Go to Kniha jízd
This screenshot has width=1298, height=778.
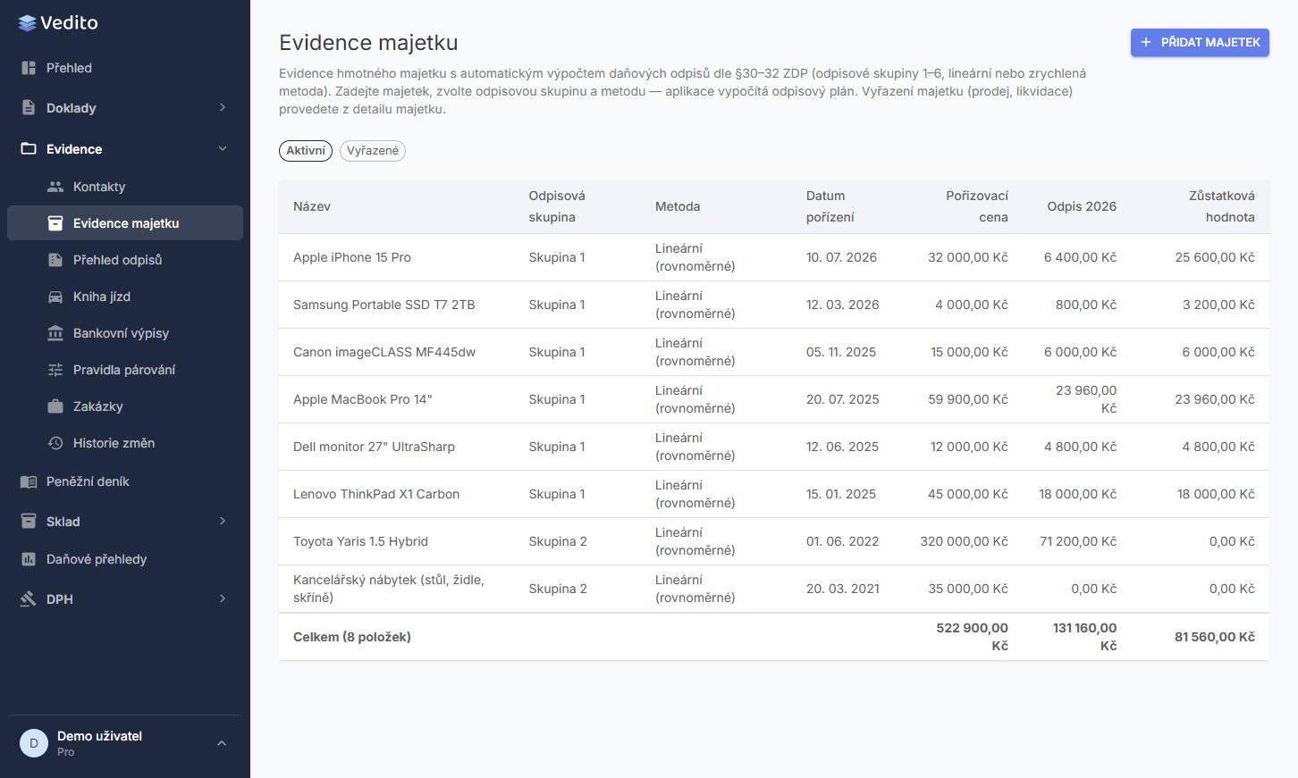click(125, 297)
